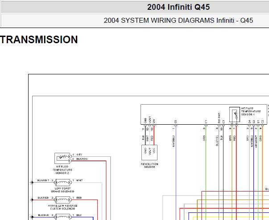Click the BLK/WHT wire label at Low Coast solenoid
Screen dimensions: 269x220
click(43, 180)
